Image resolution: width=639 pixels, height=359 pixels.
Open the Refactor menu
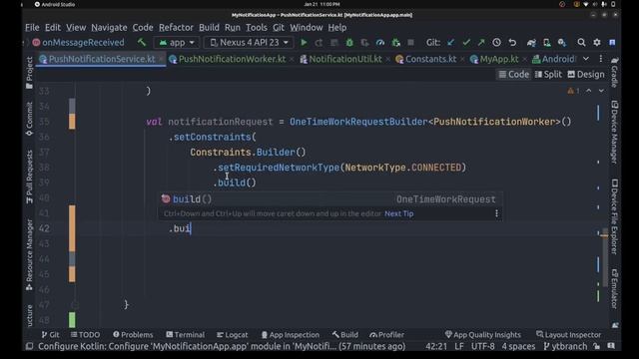point(176,27)
